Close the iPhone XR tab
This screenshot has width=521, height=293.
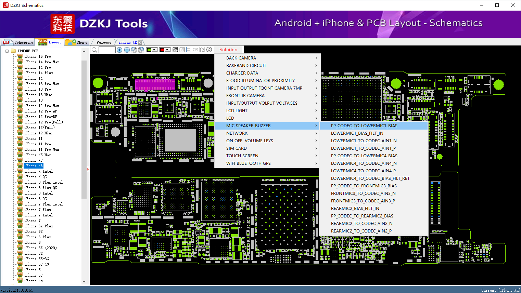pyautogui.click(x=140, y=43)
